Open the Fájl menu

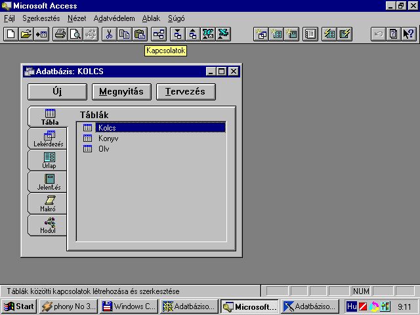9,18
